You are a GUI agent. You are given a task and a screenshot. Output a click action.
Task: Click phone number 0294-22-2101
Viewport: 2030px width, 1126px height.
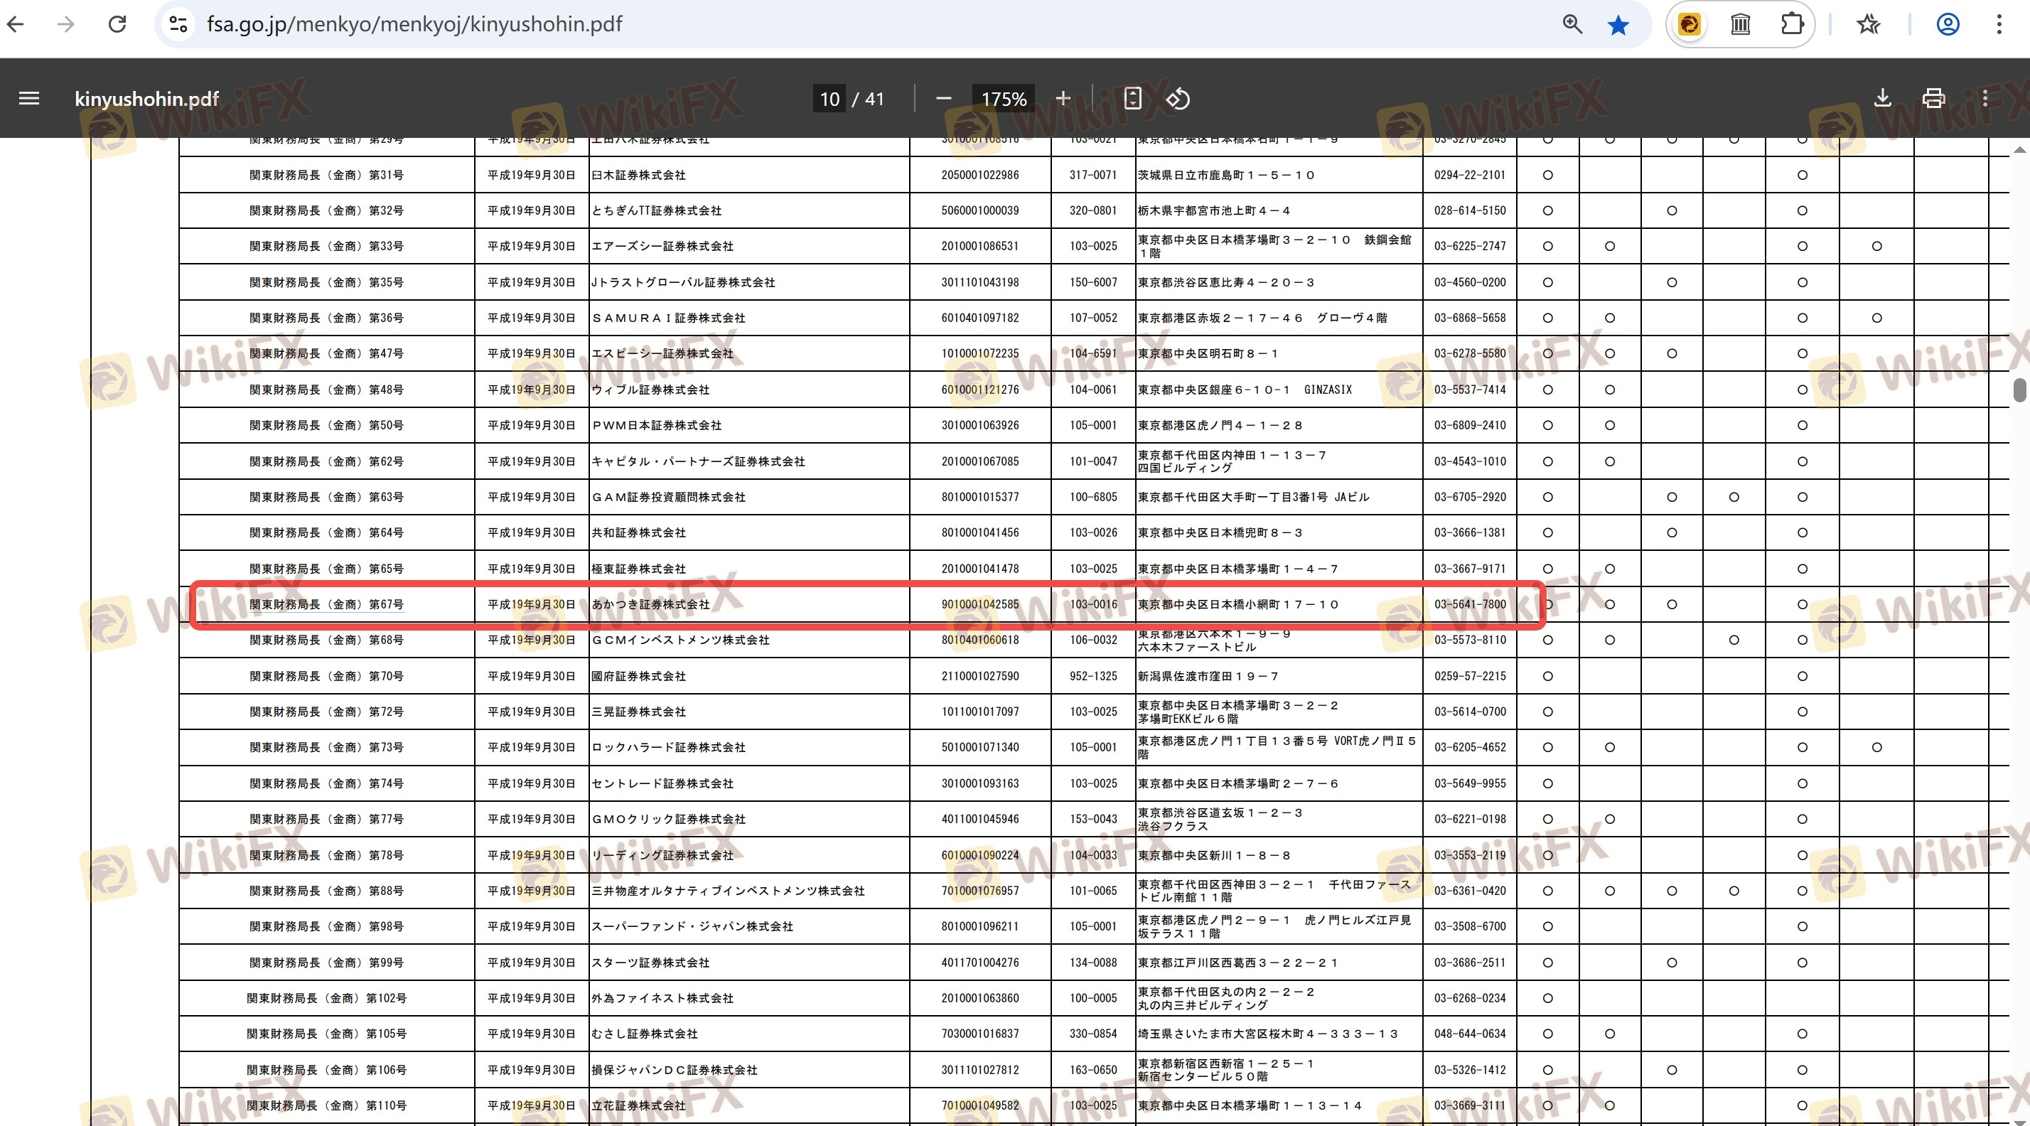1470,175
